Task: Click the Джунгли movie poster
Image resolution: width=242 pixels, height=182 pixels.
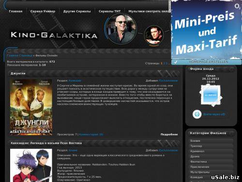Action: (31, 107)
